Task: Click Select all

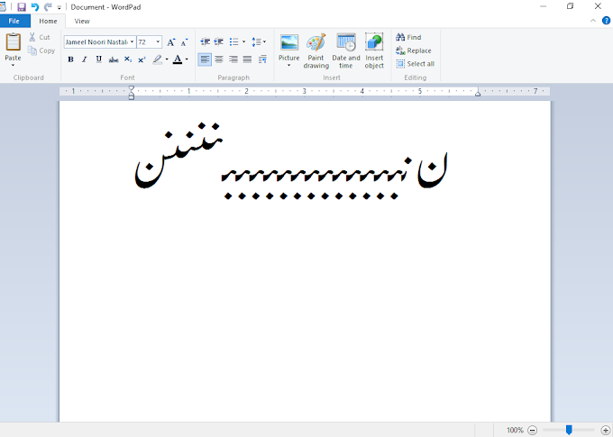Action: point(416,64)
